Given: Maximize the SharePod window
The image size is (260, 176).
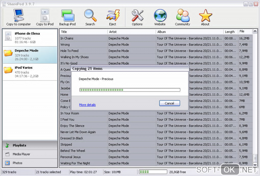Looking at the screenshot, I should pyautogui.click(x=251, y=4).
